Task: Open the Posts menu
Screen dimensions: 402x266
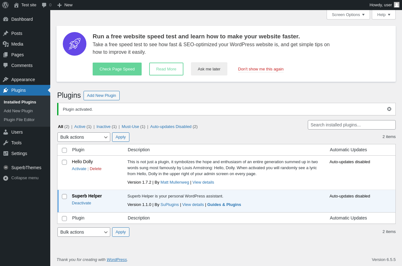Action: [x=25, y=33]
